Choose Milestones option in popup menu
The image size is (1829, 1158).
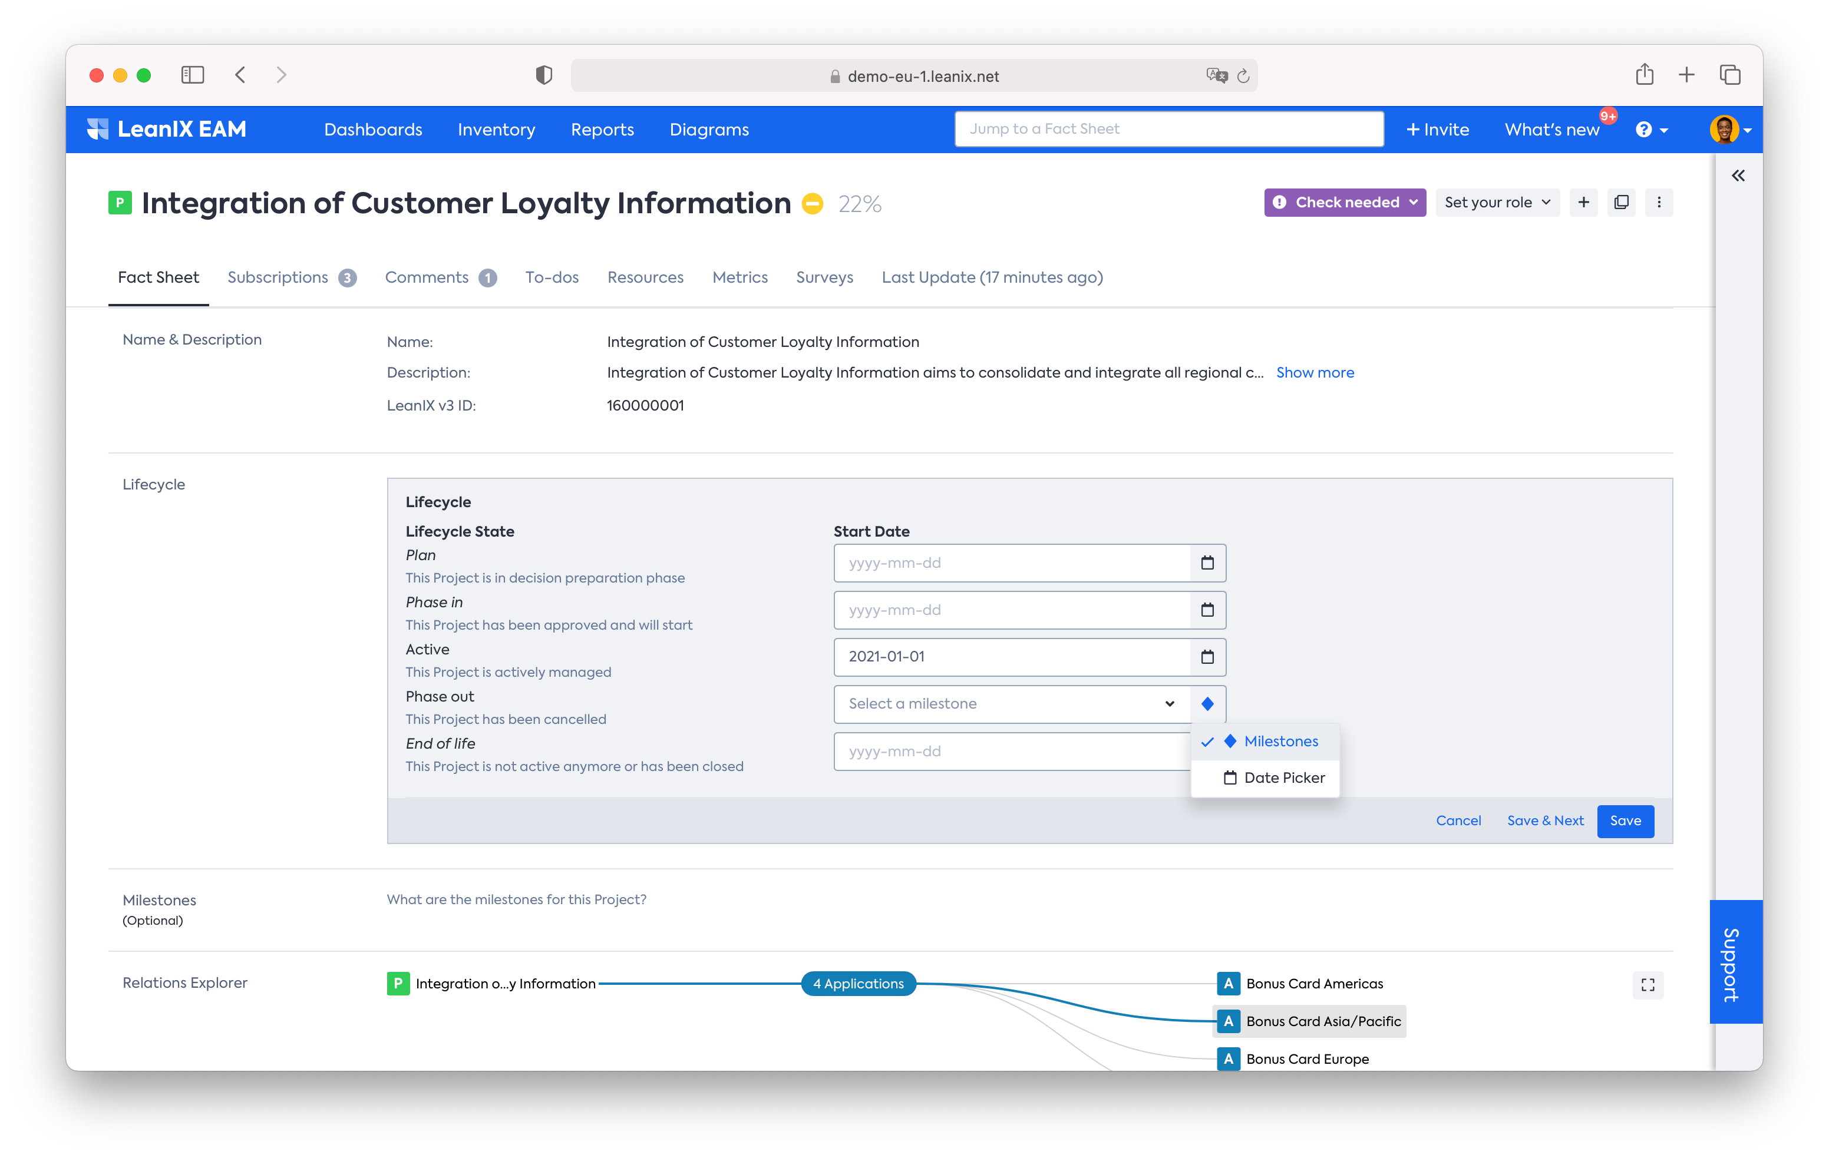coord(1266,742)
